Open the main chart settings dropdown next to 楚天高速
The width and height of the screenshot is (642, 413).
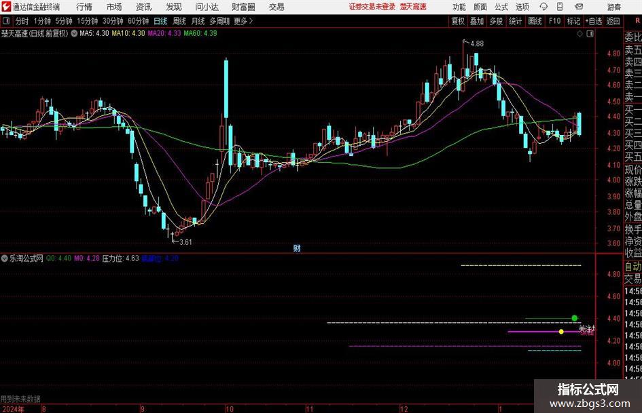tap(74, 33)
